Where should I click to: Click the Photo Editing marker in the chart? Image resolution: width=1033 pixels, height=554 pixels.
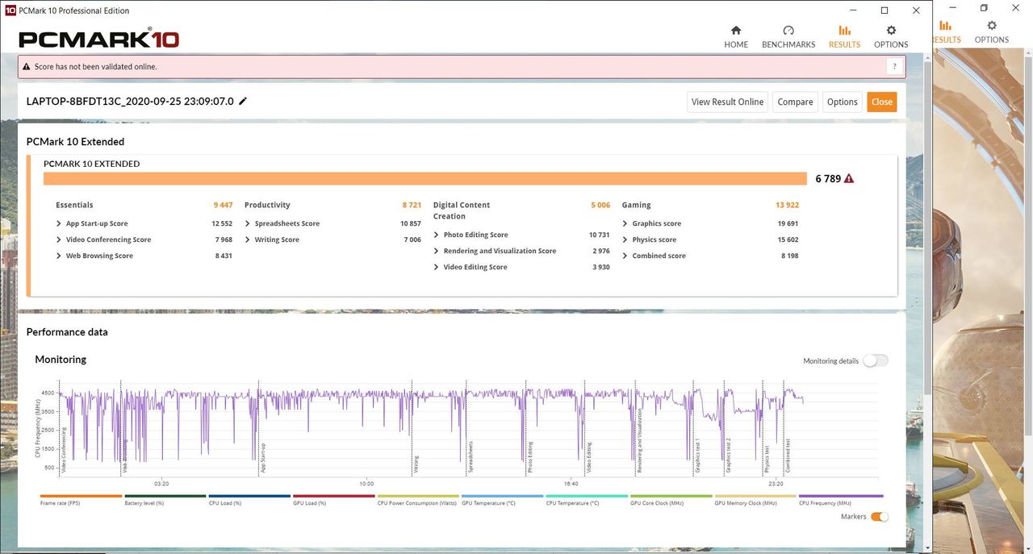(x=530, y=456)
